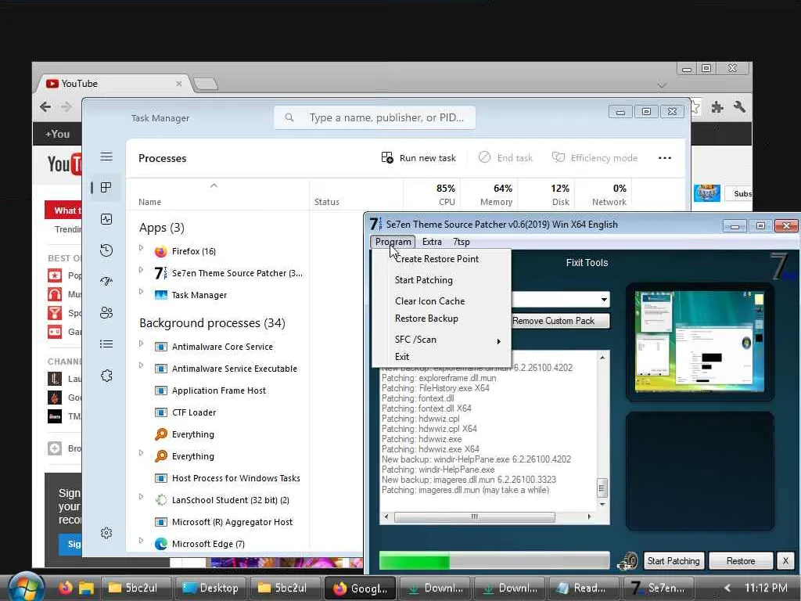Click the Firefox icon in Apps list

click(x=160, y=251)
